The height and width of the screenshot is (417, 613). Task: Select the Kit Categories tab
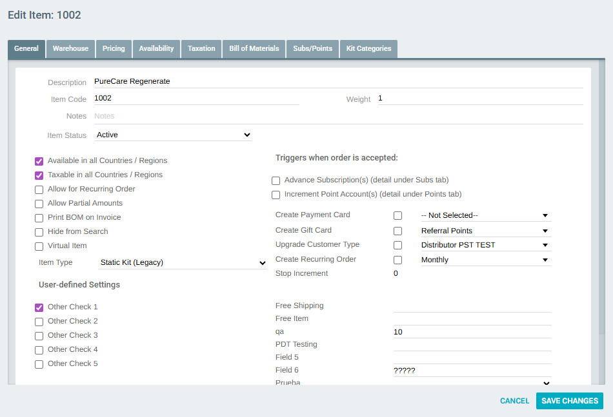coord(368,48)
